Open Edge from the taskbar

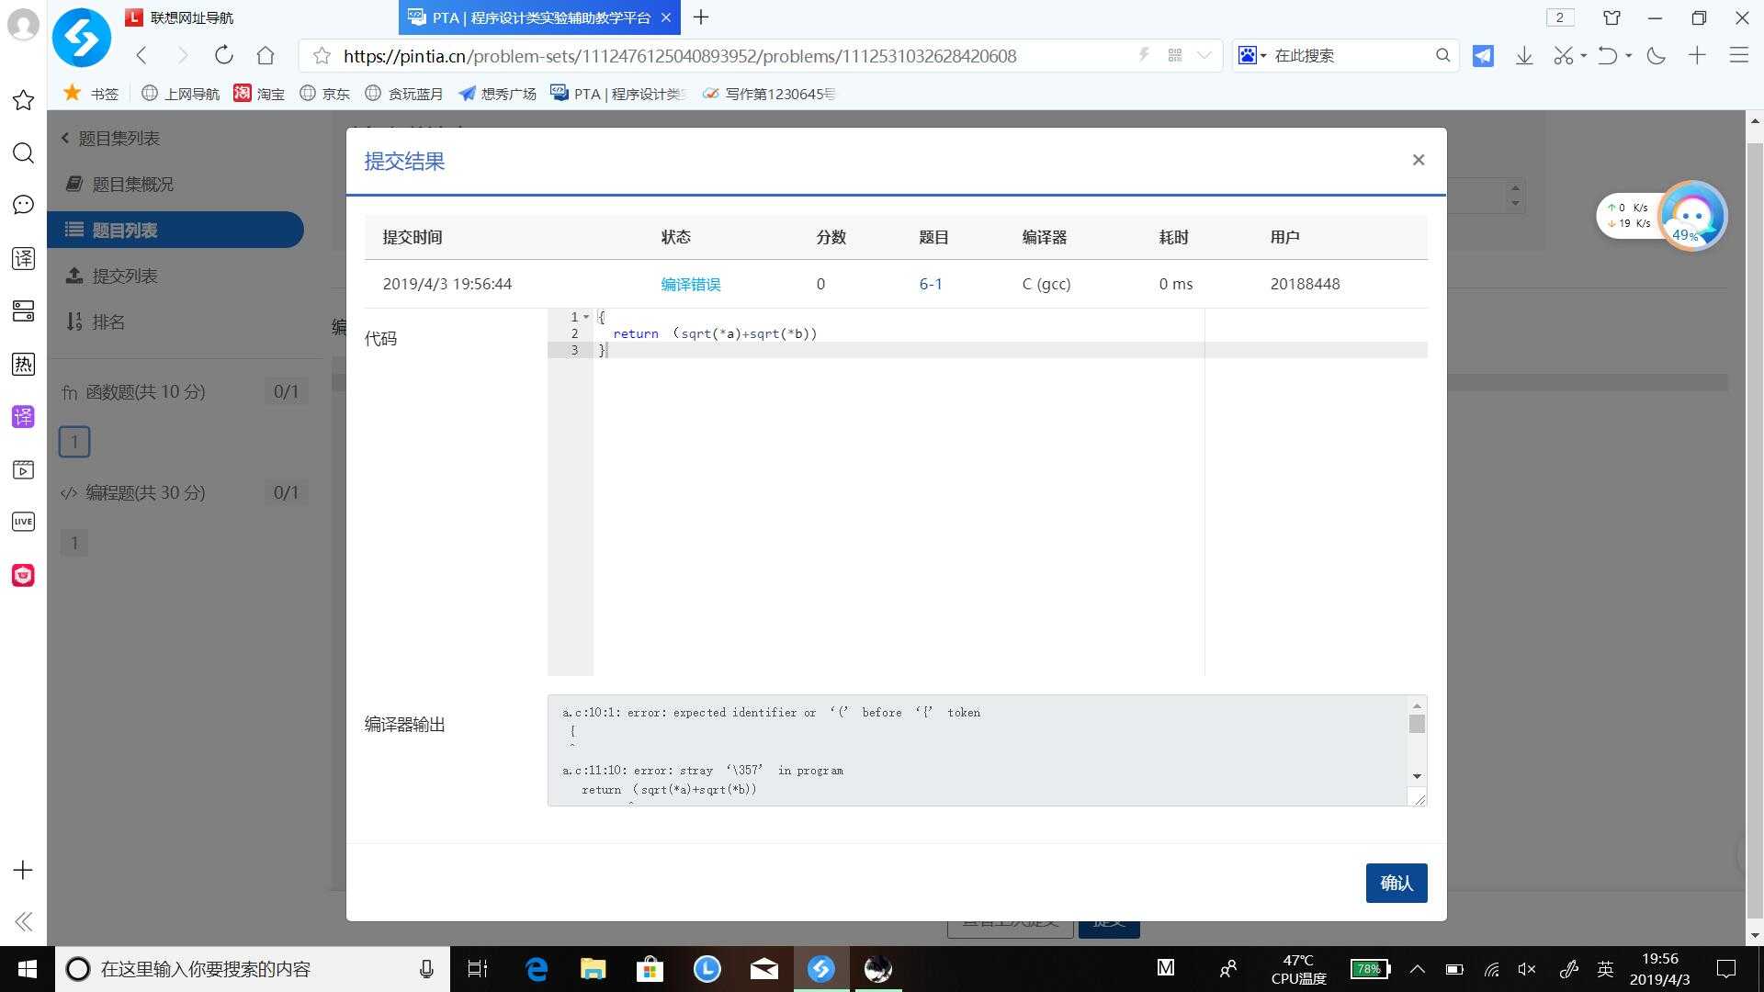pos(536,968)
